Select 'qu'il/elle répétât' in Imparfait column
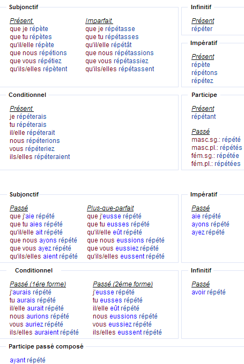 [108, 45]
